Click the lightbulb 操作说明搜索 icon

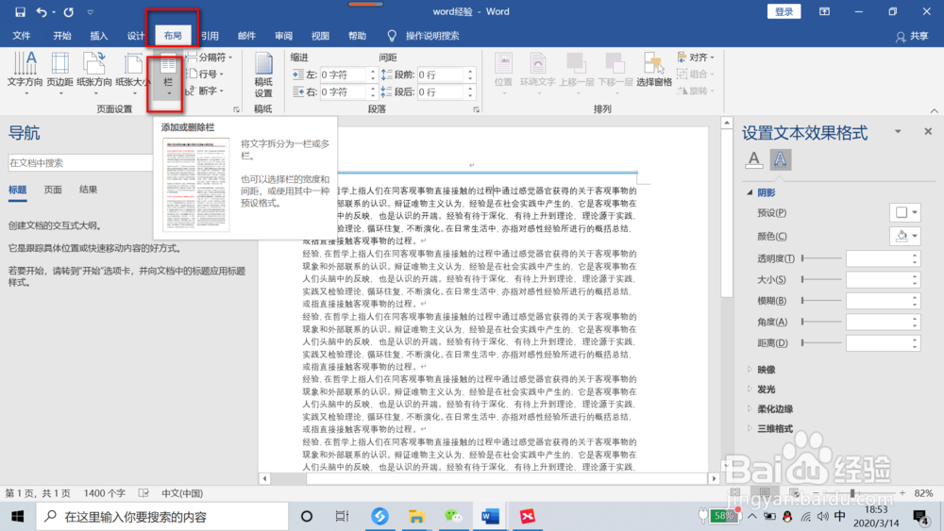coord(392,36)
